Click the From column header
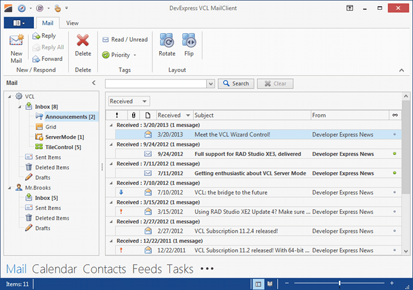The height and width of the screenshot is (290, 413). click(x=350, y=115)
